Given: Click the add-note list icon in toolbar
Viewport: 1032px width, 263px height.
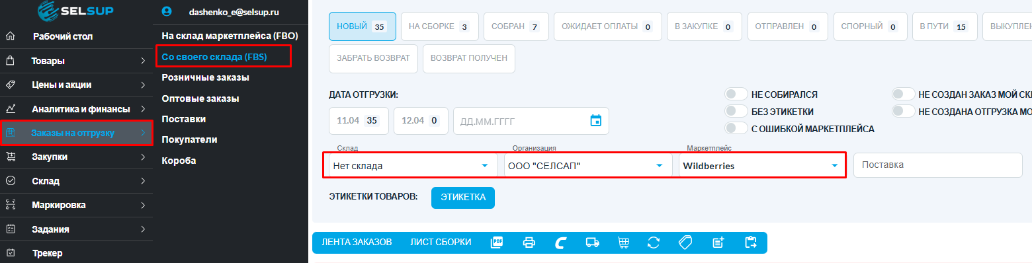Looking at the screenshot, I should 718,243.
